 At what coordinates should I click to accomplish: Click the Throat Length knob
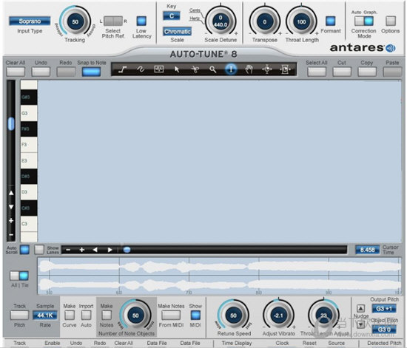[301, 21]
